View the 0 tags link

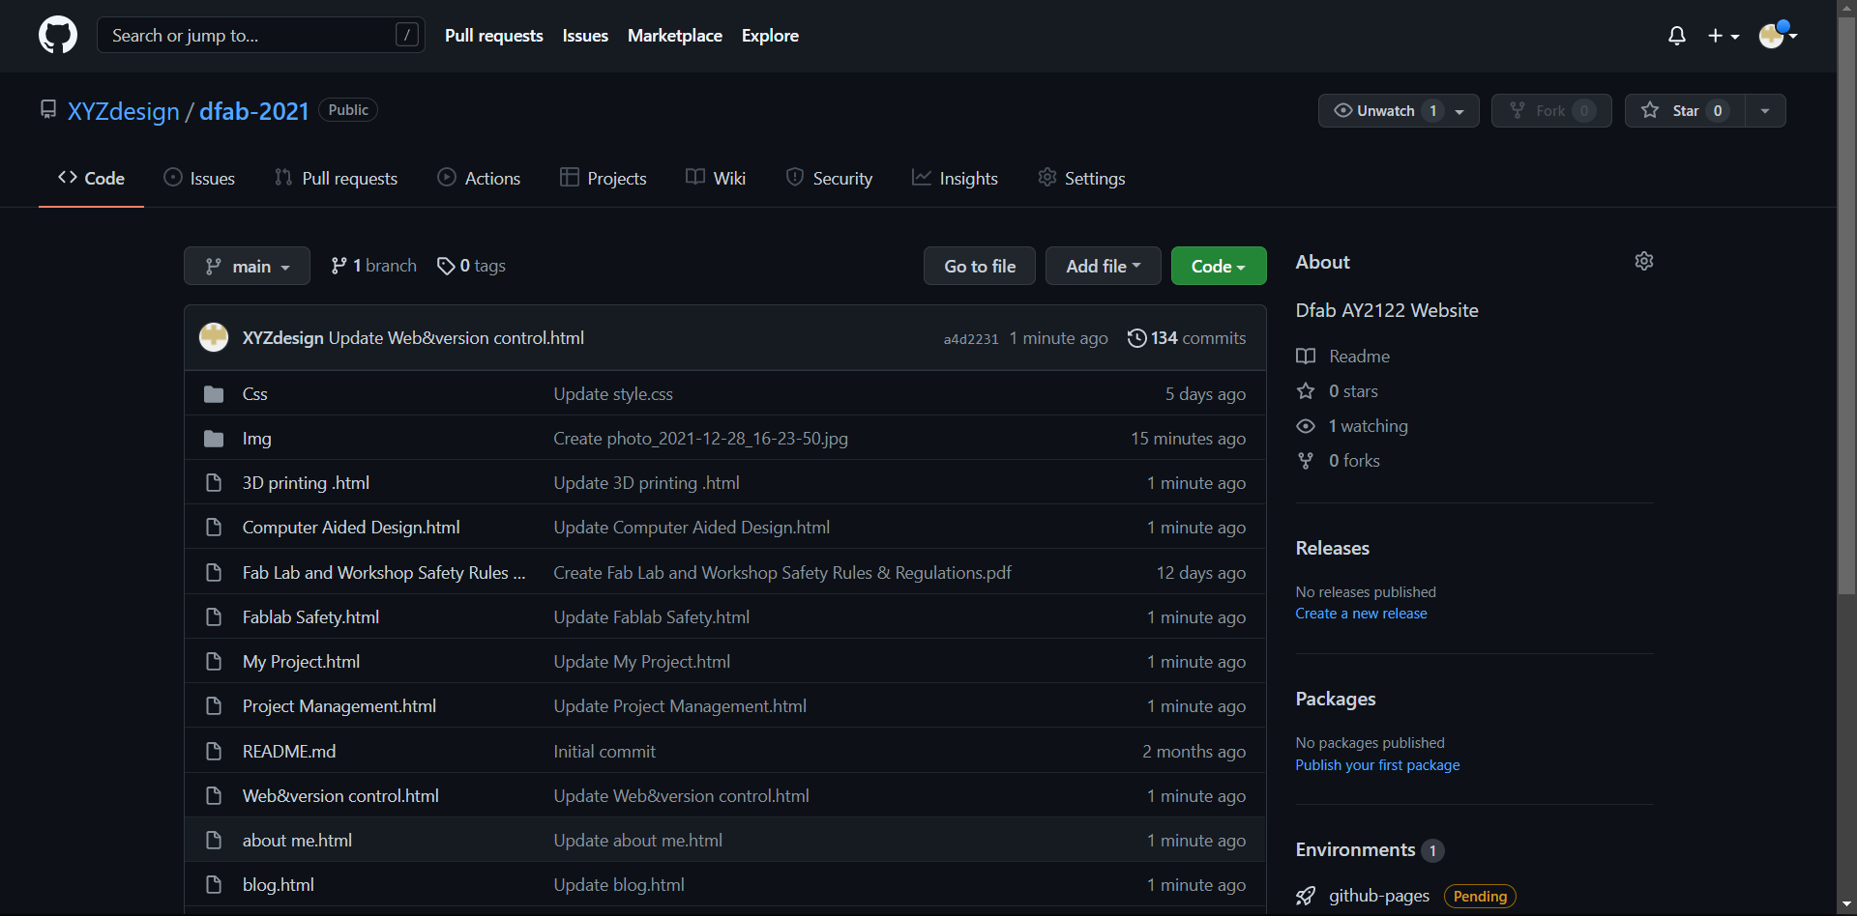tap(471, 266)
